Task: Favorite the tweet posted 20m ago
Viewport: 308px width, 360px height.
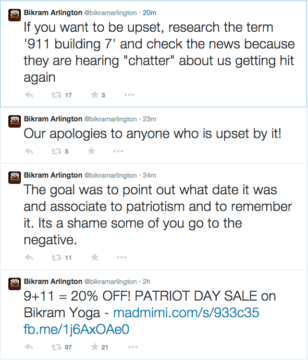Action: click(x=95, y=94)
